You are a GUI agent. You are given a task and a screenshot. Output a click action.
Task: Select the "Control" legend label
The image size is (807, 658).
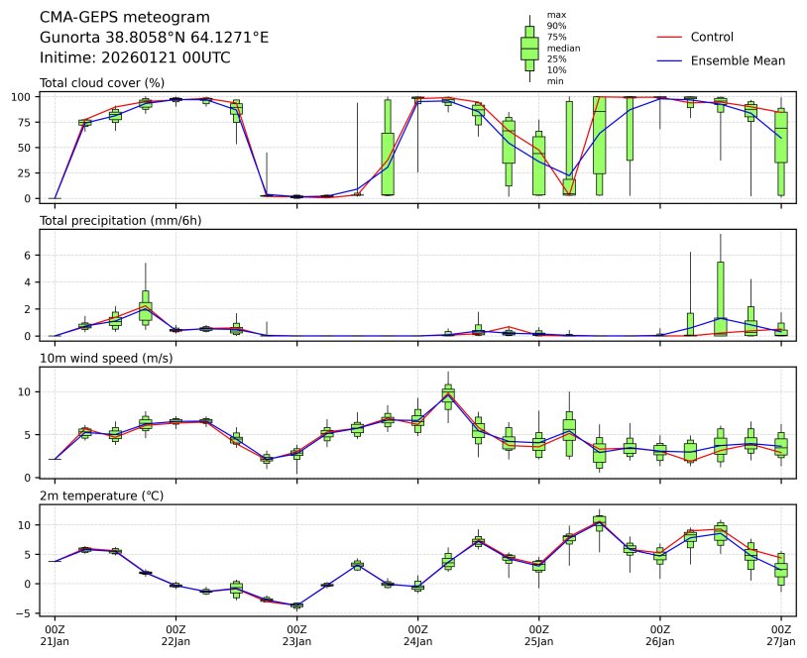[x=712, y=37]
